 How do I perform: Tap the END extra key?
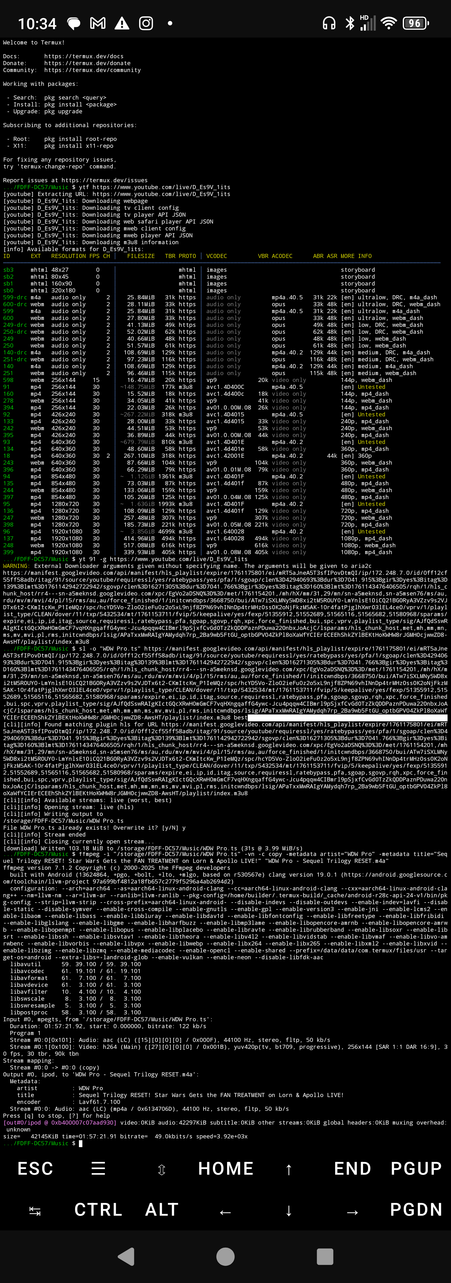click(x=352, y=1168)
